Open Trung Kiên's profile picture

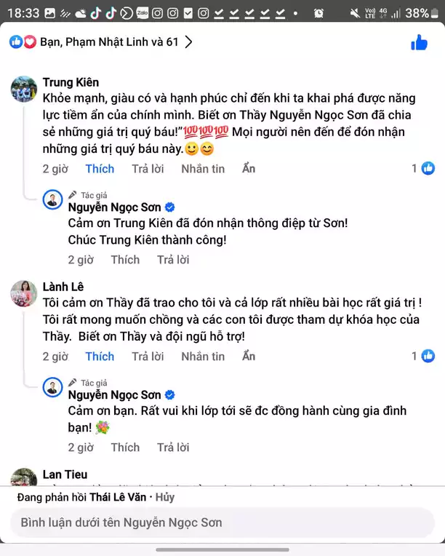click(24, 90)
